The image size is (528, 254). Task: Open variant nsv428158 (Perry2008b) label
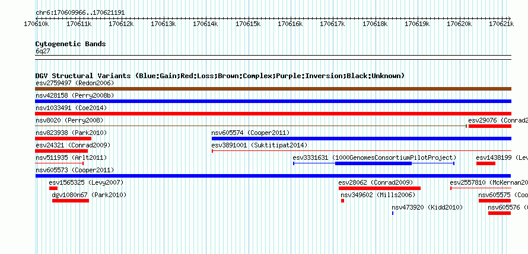[x=75, y=95]
